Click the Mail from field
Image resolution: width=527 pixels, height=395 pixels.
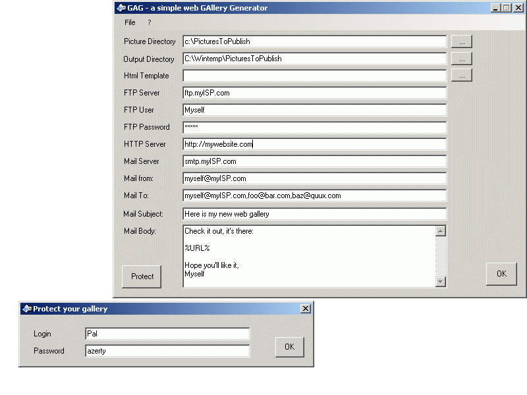tap(315, 178)
